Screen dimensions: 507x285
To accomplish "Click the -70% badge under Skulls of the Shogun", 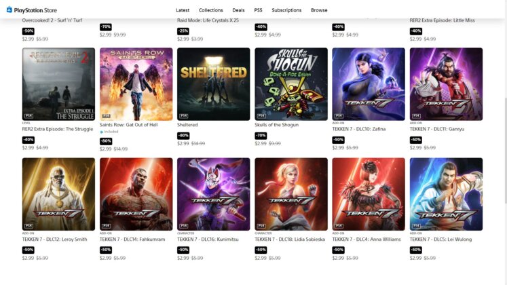I will click(261, 136).
